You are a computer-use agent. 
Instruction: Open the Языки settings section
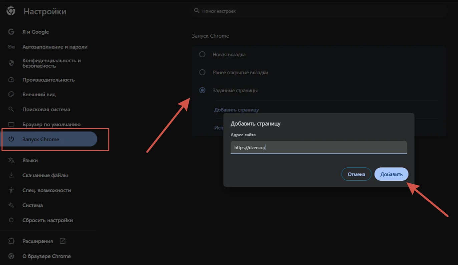click(30, 160)
